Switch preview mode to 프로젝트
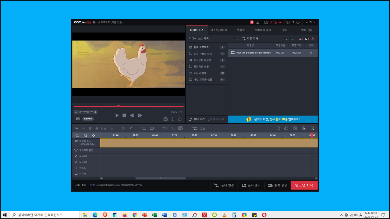390x219 pixels. pos(88,119)
